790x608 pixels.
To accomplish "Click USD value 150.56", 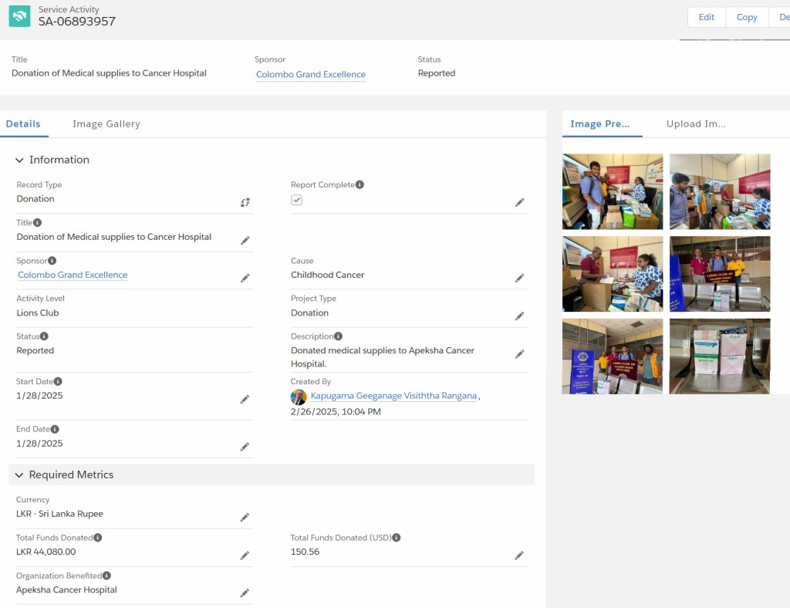I will pos(305,552).
